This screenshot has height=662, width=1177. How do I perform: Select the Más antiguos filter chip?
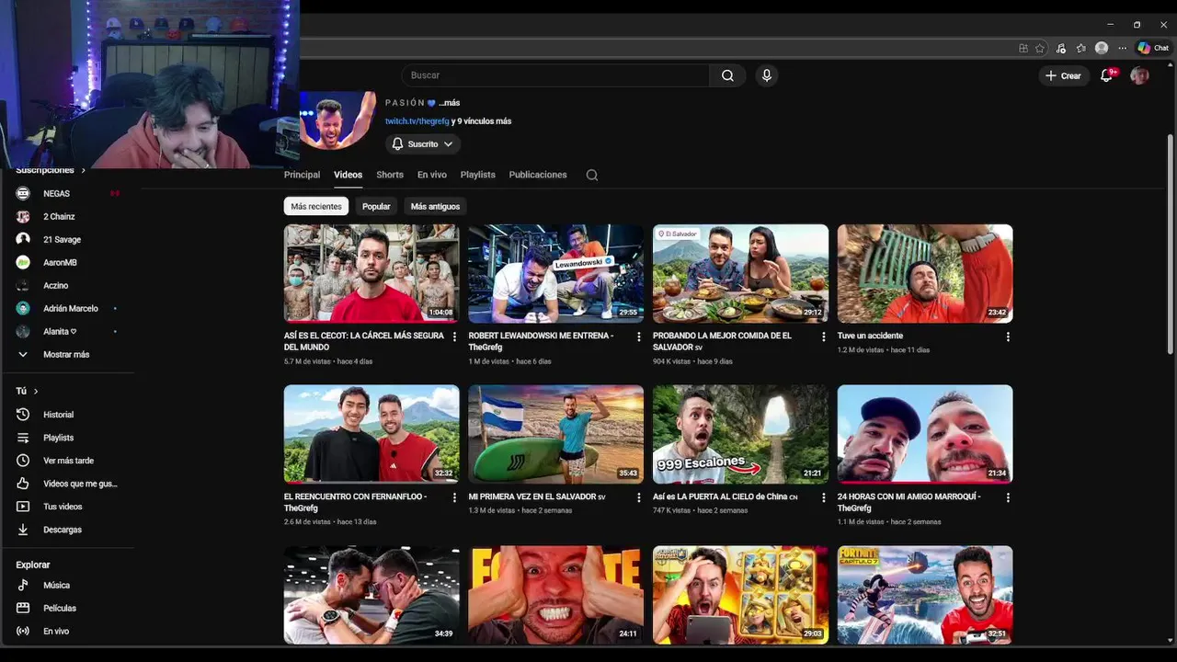(435, 206)
